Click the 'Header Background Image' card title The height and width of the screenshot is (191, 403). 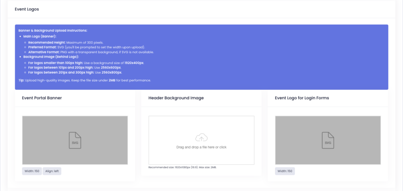(176, 98)
